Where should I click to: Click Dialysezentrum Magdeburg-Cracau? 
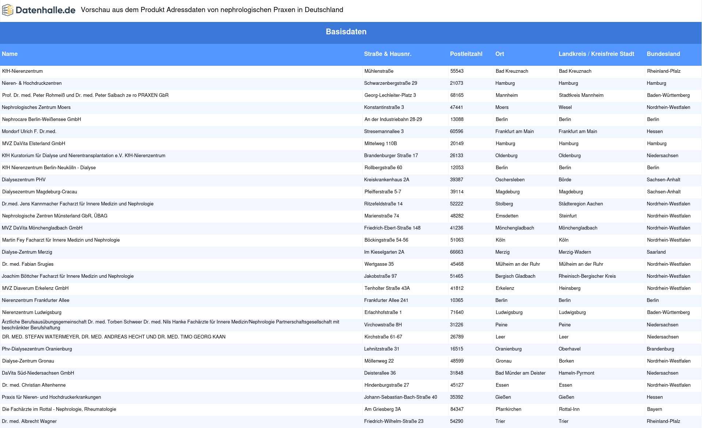pos(39,192)
